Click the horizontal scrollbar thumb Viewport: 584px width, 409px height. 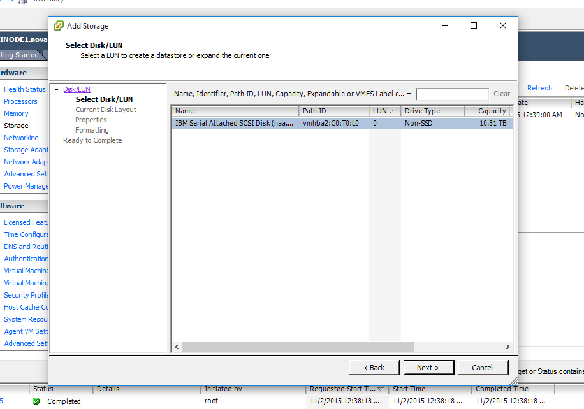[x=298, y=347]
